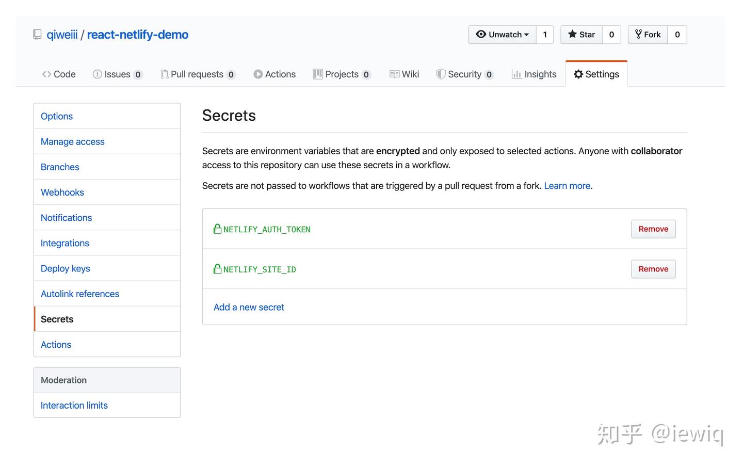Click the code brackets icon

(46, 74)
